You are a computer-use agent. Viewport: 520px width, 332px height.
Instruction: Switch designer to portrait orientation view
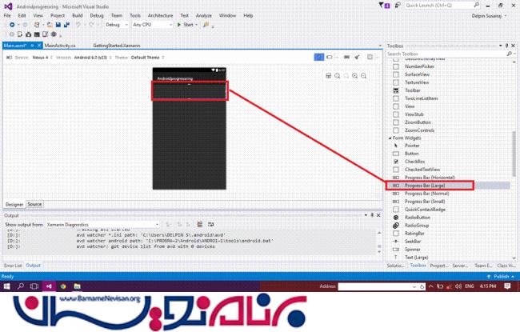pyautogui.click(x=319, y=58)
